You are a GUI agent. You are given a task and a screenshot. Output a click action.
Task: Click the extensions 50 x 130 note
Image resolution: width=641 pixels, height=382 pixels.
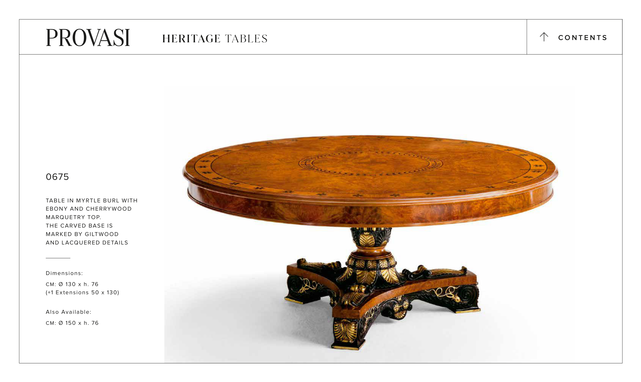point(82,292)
